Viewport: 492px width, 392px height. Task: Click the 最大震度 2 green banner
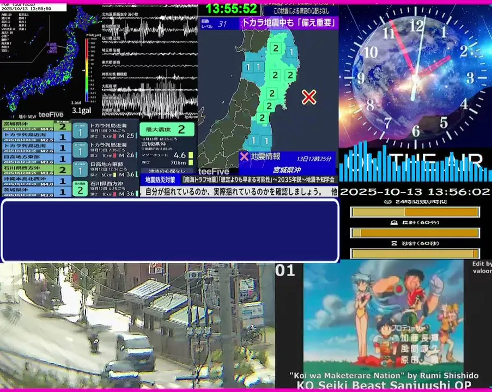pos(167,129)
